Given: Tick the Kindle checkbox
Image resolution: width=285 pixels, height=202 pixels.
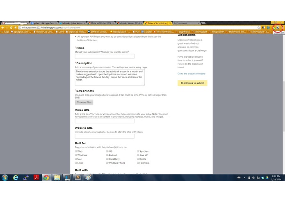Looking at the screenshot, I should [x=138, y=159].
